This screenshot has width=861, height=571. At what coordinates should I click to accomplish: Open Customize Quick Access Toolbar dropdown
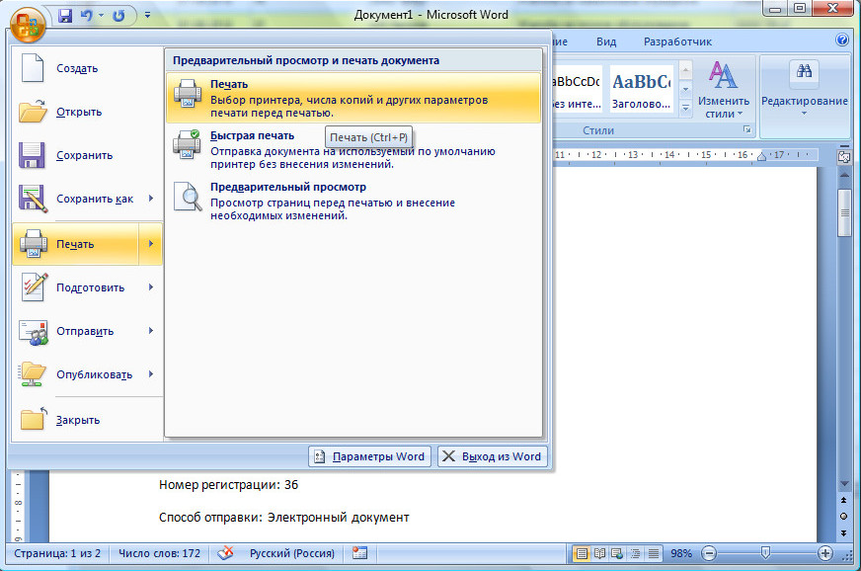tap(147, 16)
